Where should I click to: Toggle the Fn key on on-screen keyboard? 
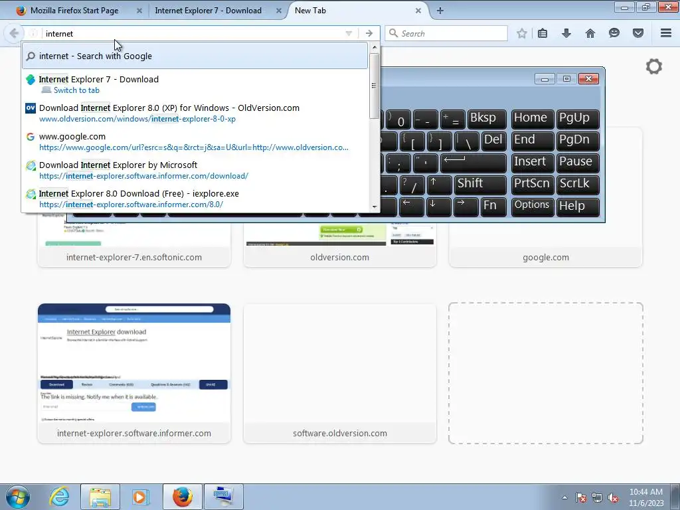pyautogui.click(x=494, y=207)
